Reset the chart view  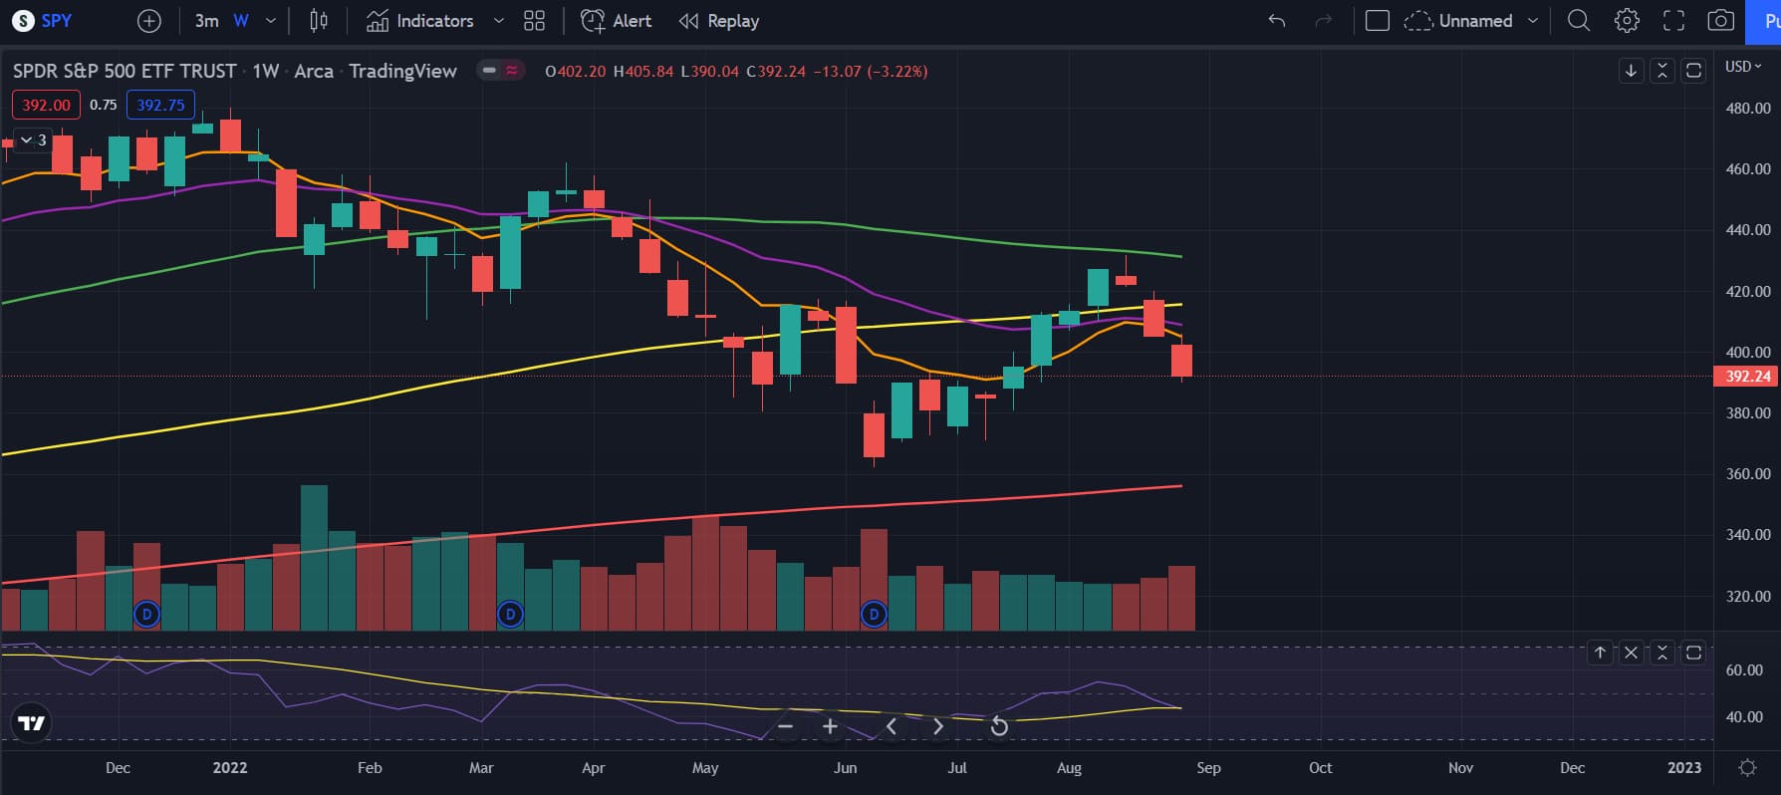point(999,726)
